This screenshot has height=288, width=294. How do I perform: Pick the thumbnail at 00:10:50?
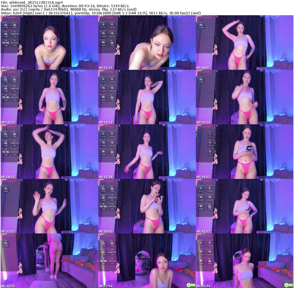(49, 97)
